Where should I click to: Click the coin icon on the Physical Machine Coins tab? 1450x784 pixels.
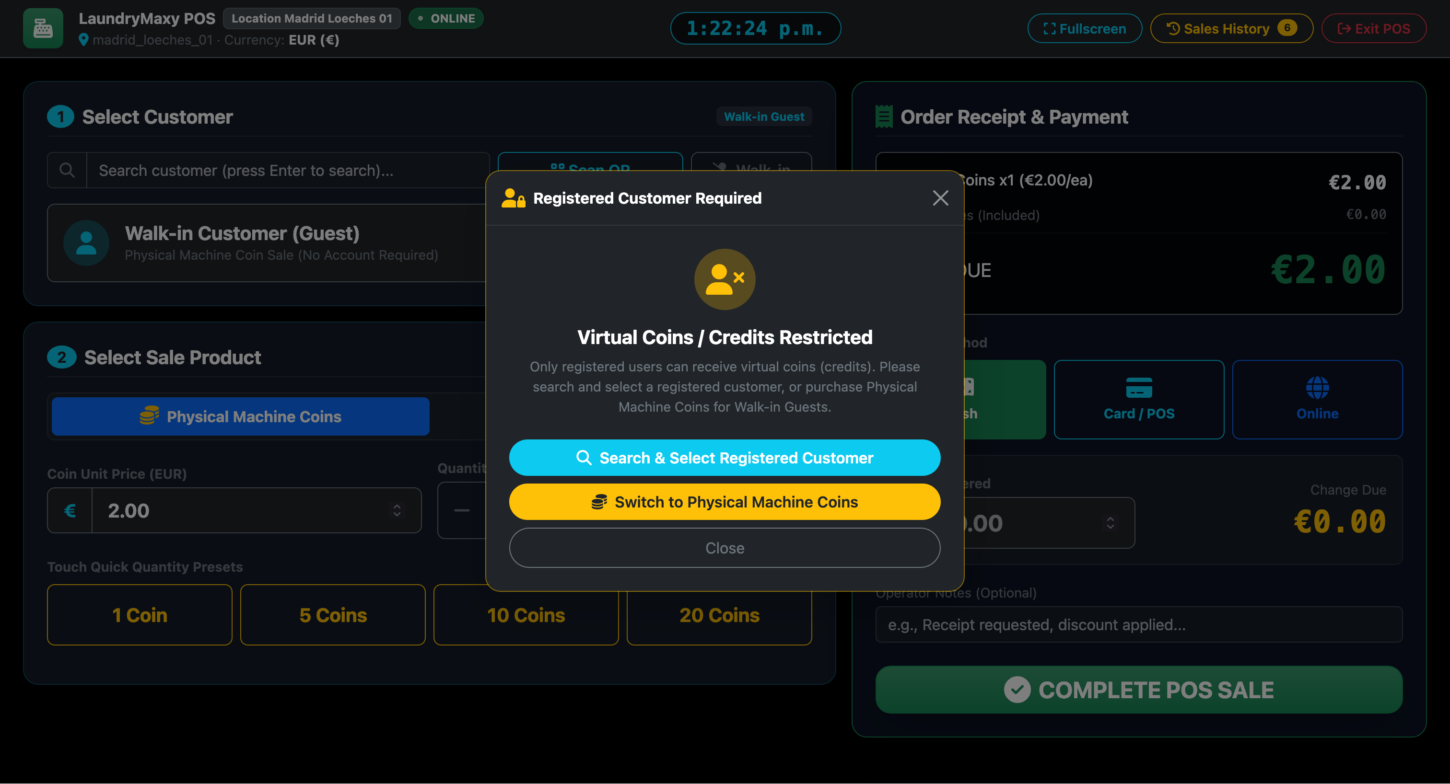tap(149, 415)
